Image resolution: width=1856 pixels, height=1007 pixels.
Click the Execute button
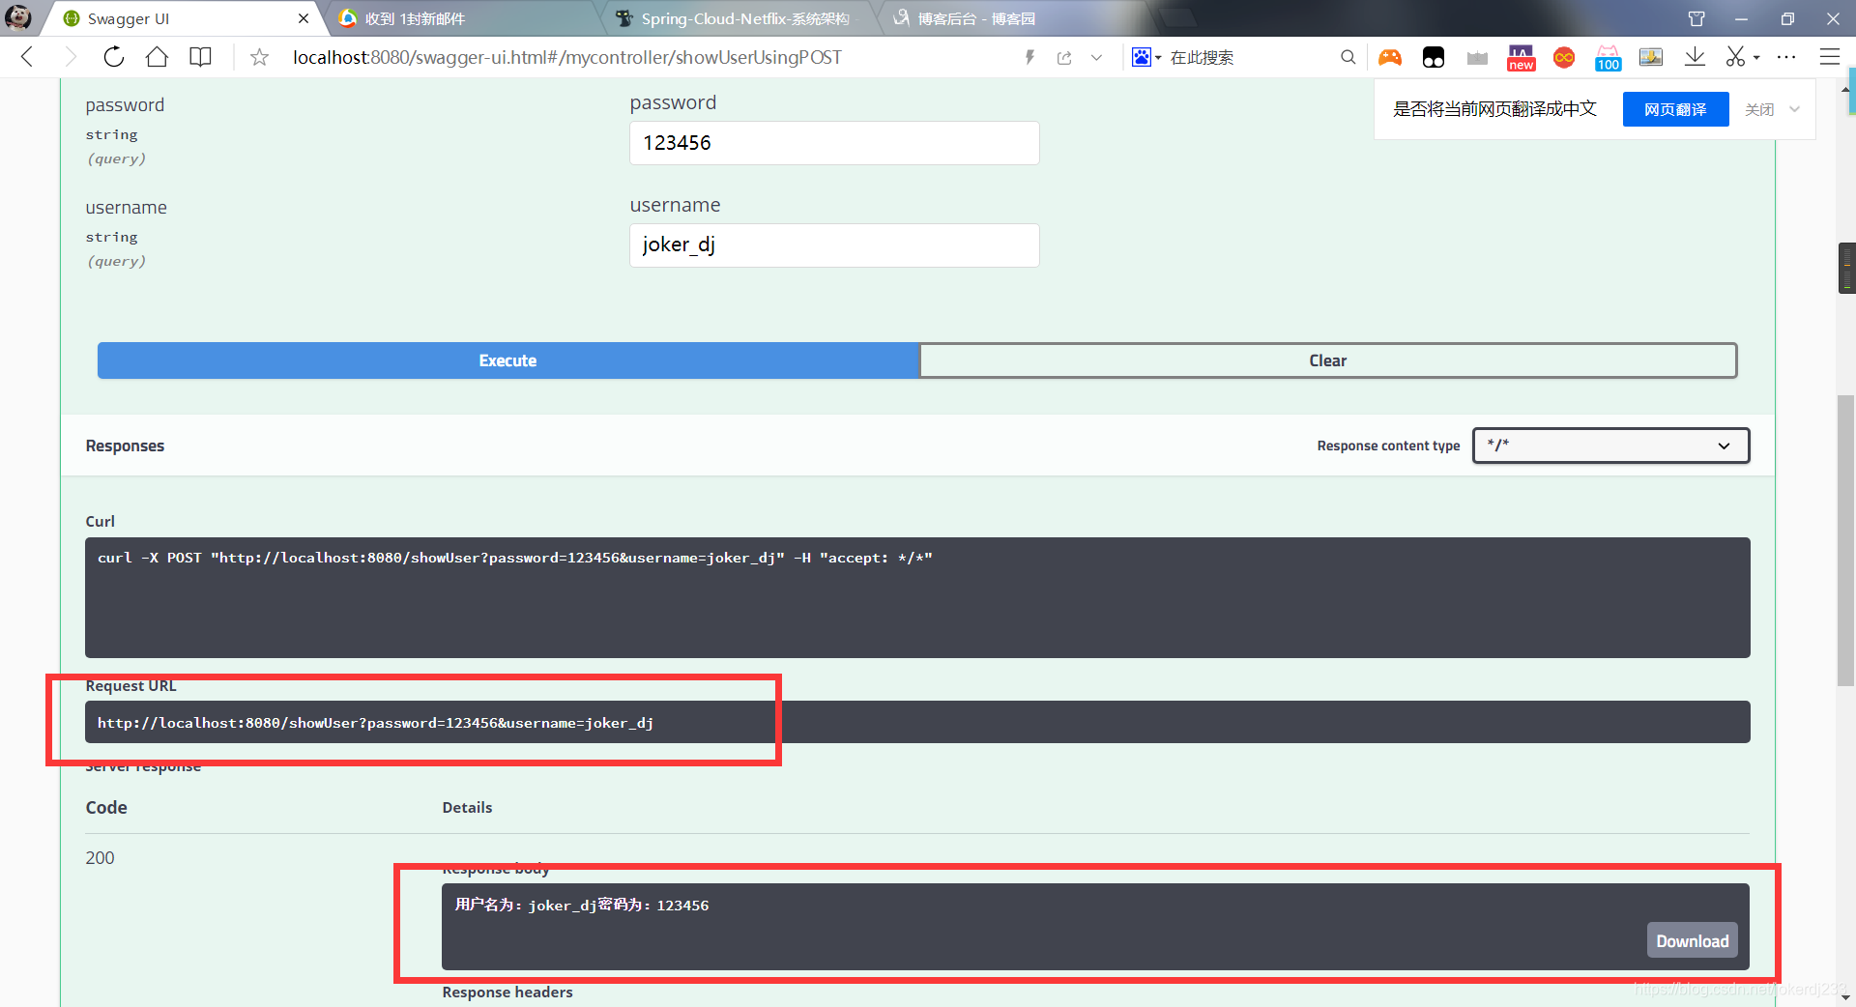pyautogui.click(x=507, y=360)
